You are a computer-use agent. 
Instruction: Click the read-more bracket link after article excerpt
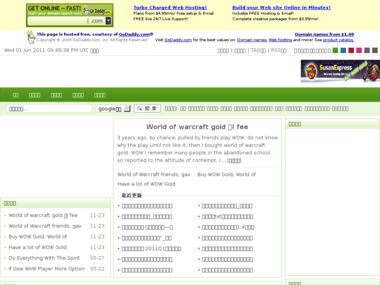point(234,161)
